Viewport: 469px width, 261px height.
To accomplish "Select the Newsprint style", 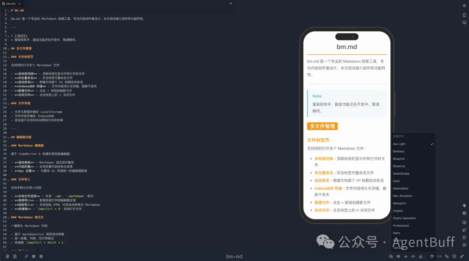I will (x=413, y=203).
